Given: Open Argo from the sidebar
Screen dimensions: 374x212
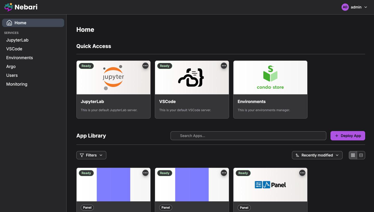Looking at the screenshot, I should 11,66.
